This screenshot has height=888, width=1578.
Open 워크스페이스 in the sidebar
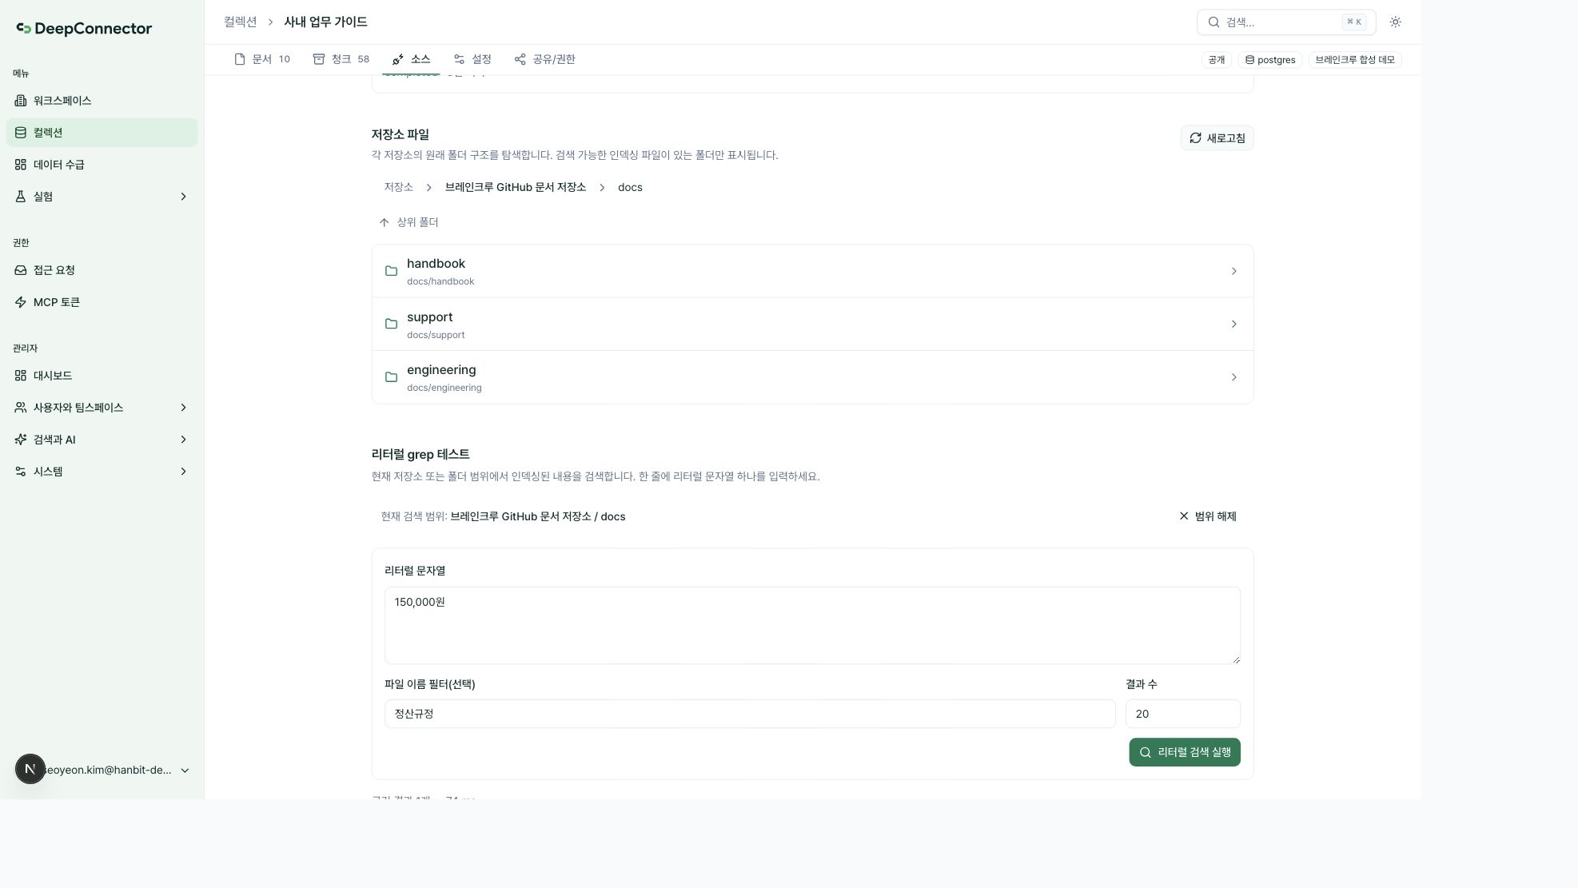point(102,101)
